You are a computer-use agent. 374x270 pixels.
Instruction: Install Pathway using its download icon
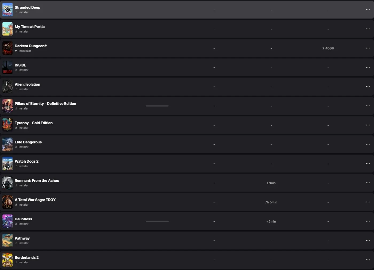point(16,243)
